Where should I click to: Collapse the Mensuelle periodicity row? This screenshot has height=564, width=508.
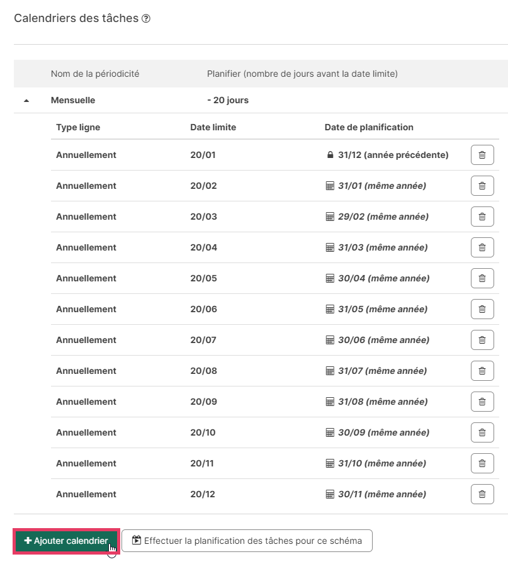point(26,101)
